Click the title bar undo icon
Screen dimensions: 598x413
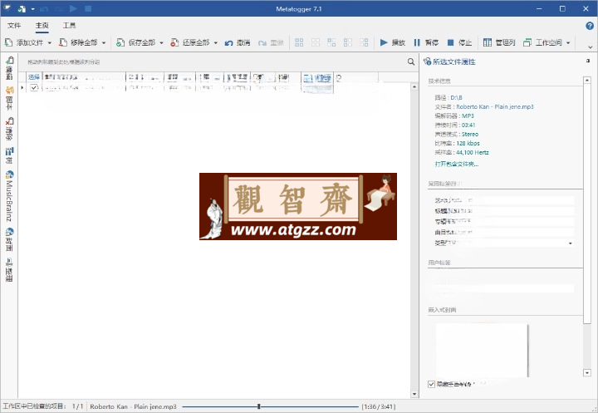pyautogui.click(x=44, y=8)
